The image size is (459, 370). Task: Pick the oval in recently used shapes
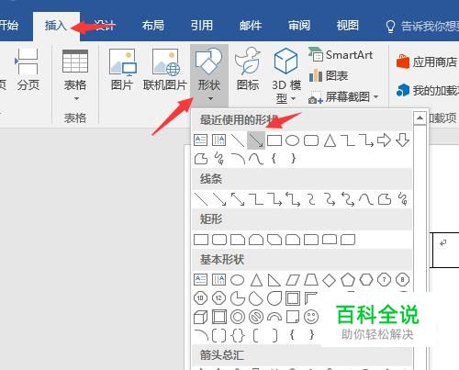click(x=292, y=140)
